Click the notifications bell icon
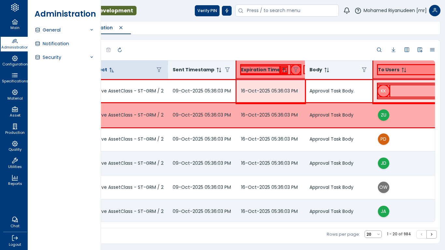The height and width of the screenshot is (250, 445). click(x=347, y=11)
